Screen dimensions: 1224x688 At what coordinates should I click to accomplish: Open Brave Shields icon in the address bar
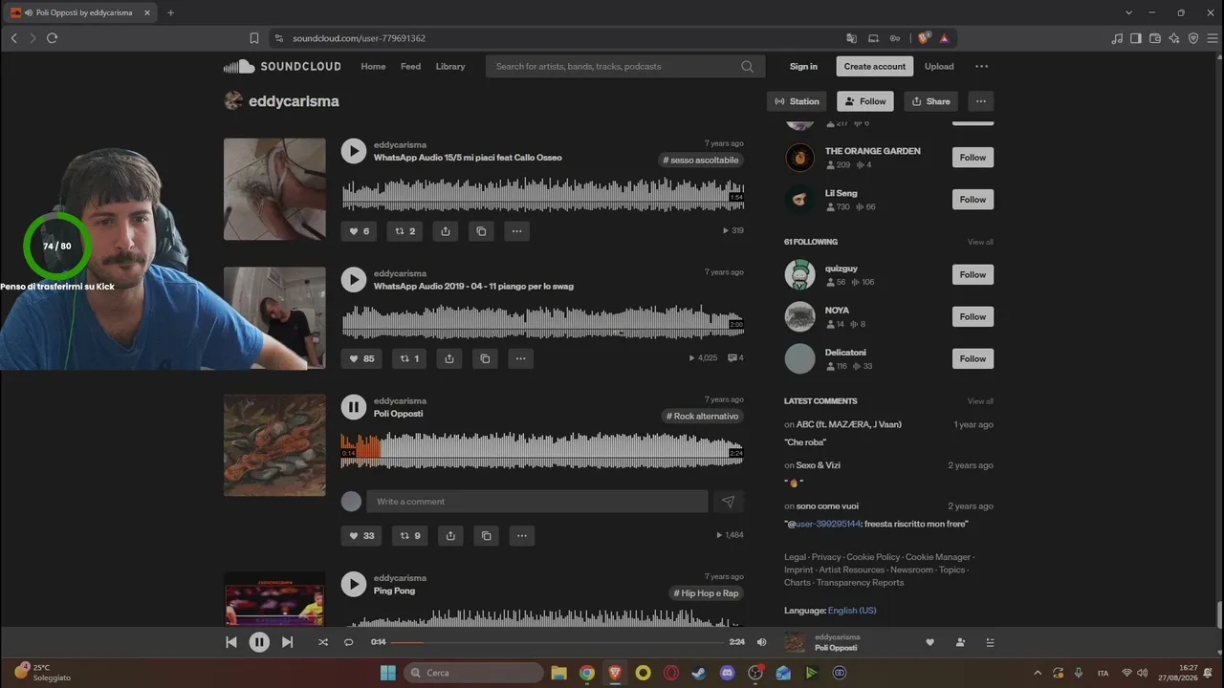tap(923, 38)
